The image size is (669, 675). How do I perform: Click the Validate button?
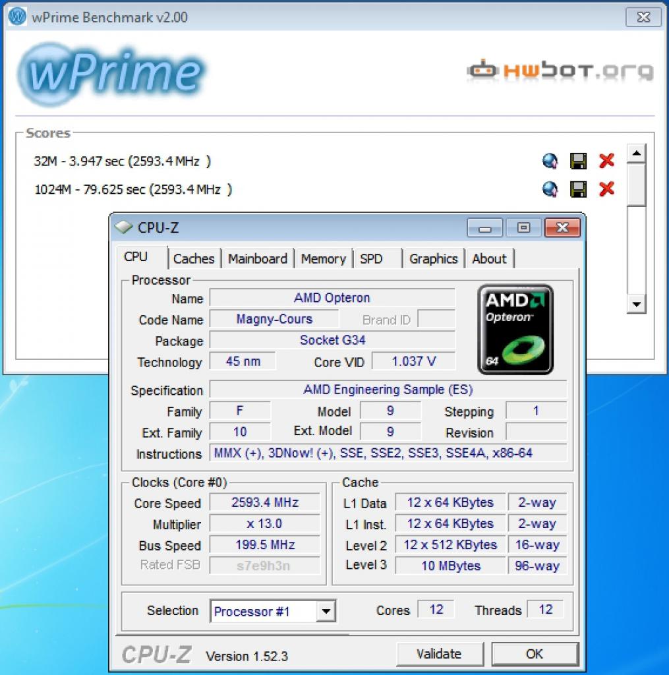coord(439,654)
